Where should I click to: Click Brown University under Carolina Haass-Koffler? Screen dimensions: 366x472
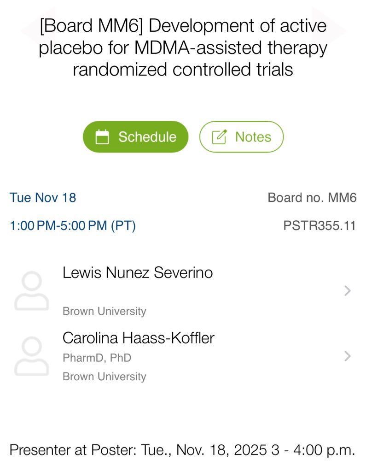pos(105,377)
